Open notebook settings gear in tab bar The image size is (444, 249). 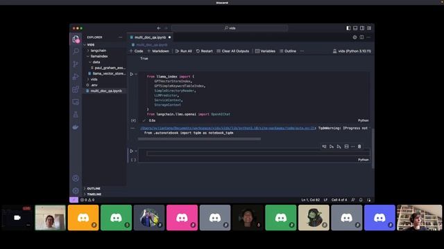pos(355,37)
